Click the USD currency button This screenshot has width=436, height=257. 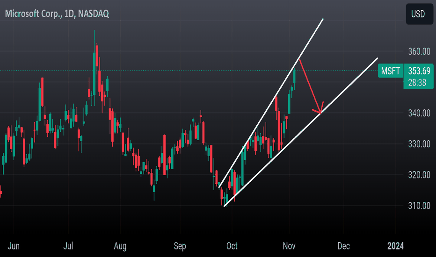419,14
